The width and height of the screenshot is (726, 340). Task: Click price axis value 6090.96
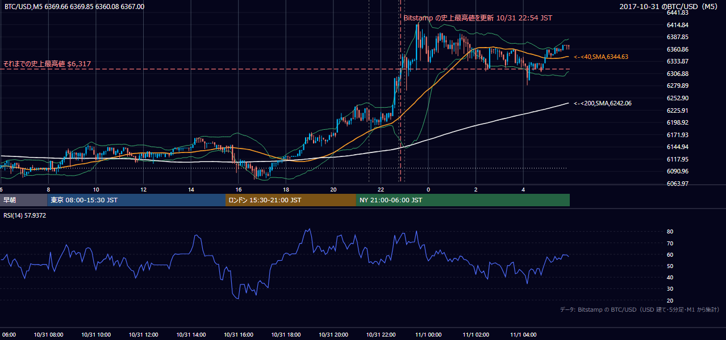678,171
